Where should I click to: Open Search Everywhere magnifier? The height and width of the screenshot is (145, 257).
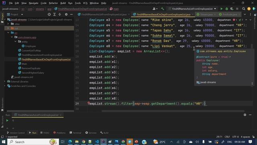(x=244, y=9)
